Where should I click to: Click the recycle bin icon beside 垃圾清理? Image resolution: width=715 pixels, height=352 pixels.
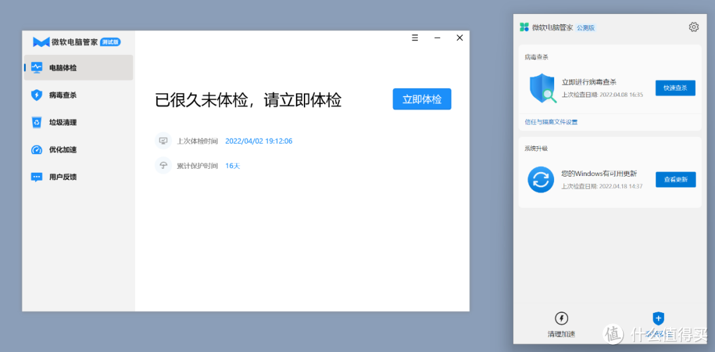pyautogui.click(x=36, y=122)
